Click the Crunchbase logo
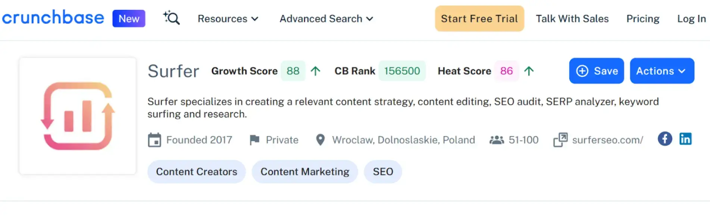This screenshot has height=218, width=710. click(x=53, y=18)
